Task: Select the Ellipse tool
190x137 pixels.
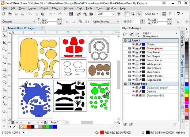Action: point(4,76)
